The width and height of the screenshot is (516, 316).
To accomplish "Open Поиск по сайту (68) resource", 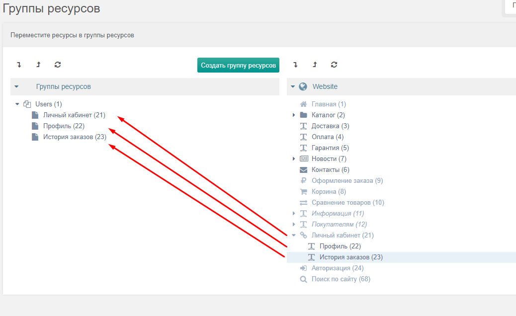I will (341, 279).
